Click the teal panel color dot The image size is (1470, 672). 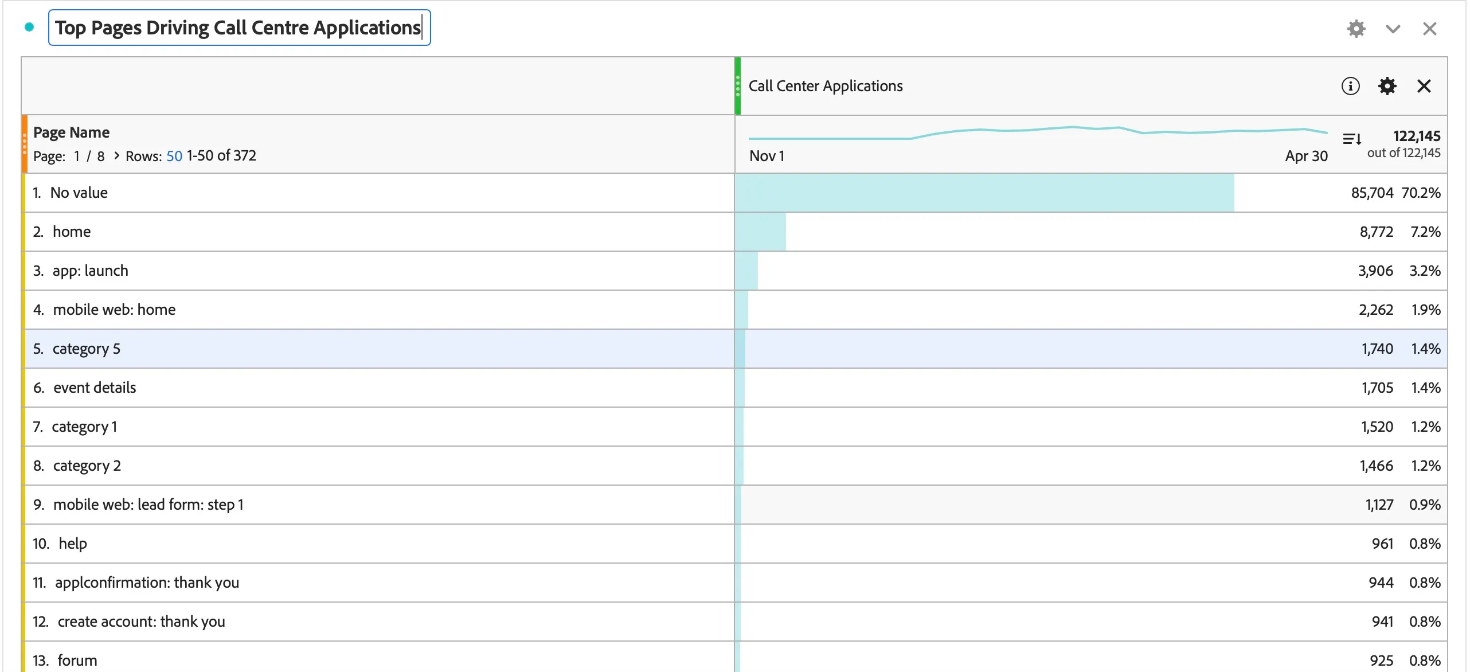[x=29, y=27]
